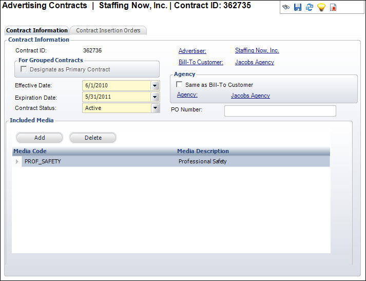Expand the PROF_SAFETY row arrow

17,161
